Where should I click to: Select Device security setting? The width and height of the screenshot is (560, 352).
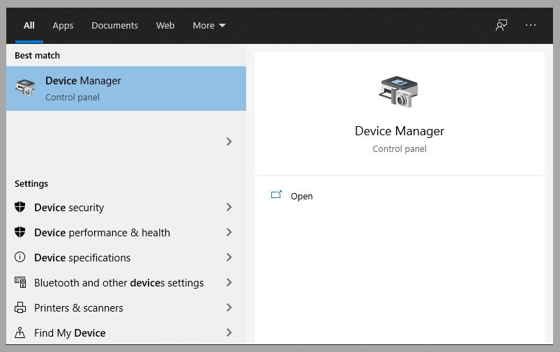click(x=126, y=208)
